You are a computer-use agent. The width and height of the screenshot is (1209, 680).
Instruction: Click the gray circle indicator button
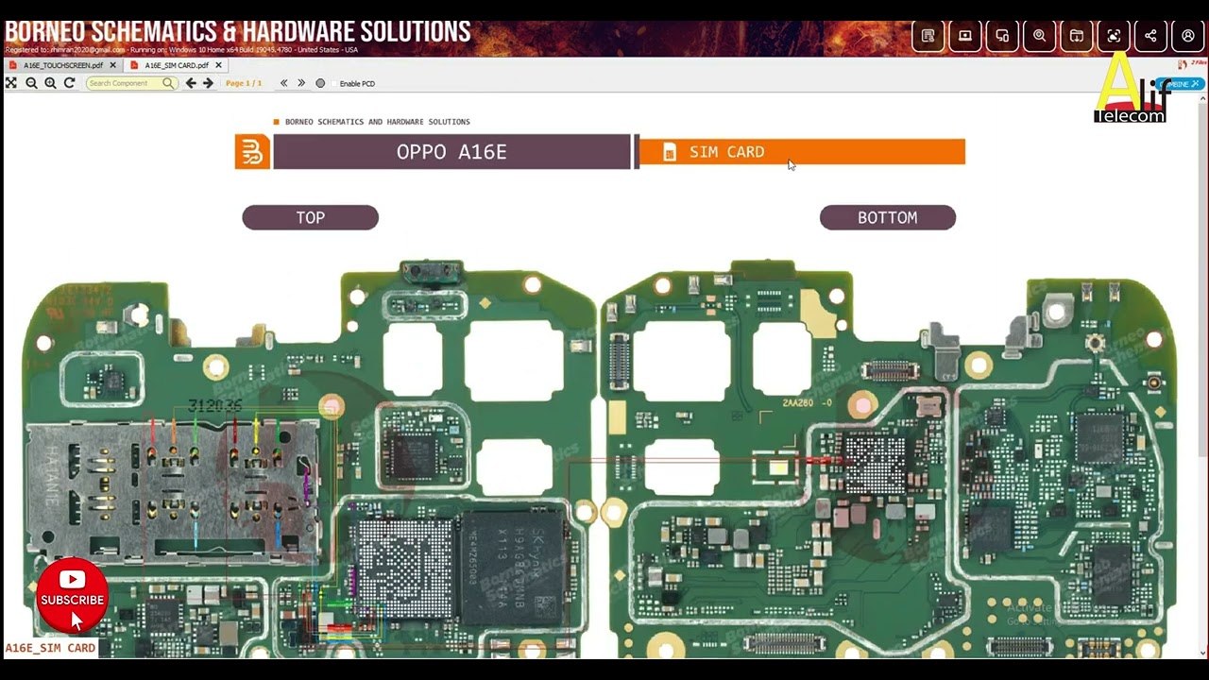[x=320, y=83]
